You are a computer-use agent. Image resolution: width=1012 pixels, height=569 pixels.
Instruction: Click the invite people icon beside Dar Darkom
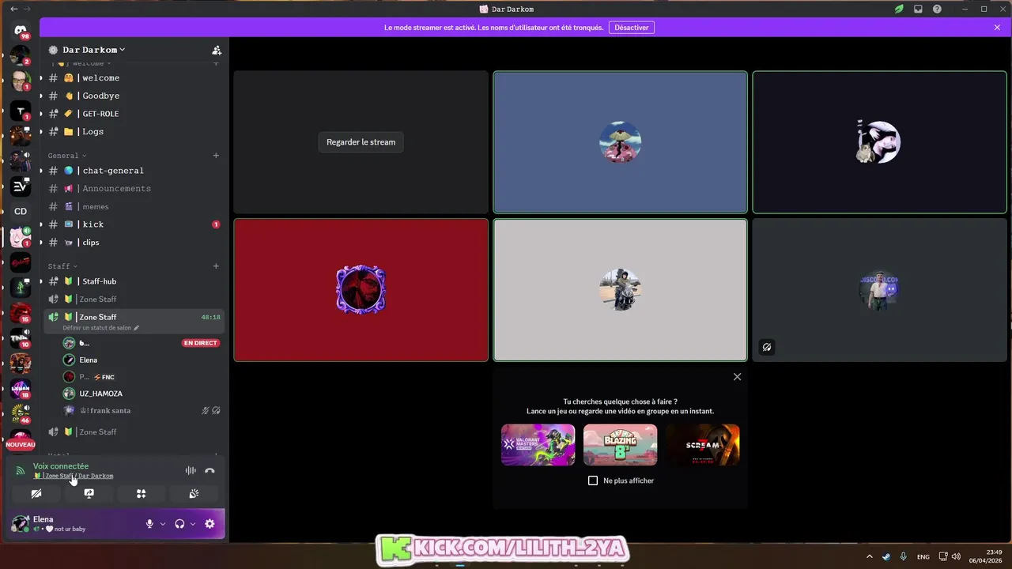coord(217,50)
